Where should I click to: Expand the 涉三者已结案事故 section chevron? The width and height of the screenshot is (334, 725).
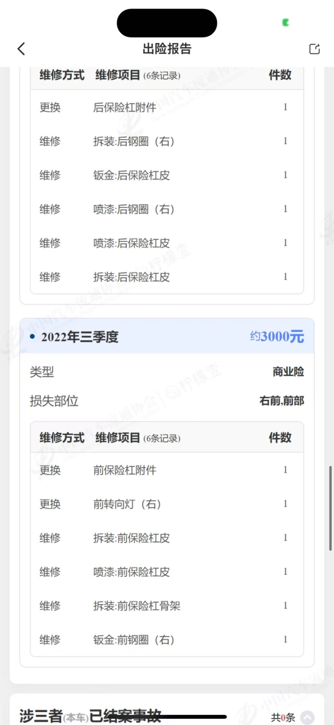307,717
